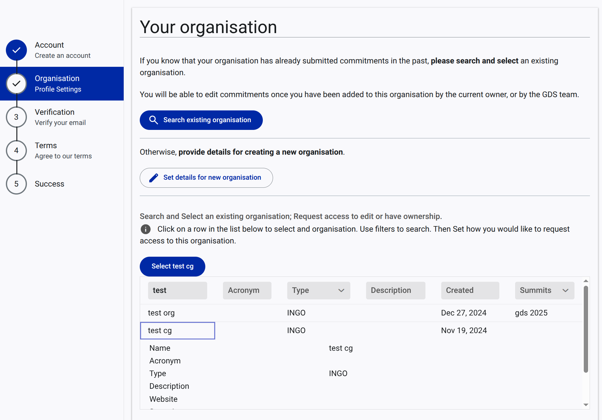Click the search icon in the blue search button
Viewport: 602px width, 420px height.
point(154,120)
